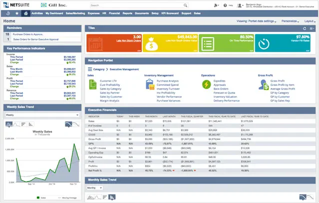Click the On Time Performance list icon
The height and width of the screenshot is (203, 319).
click(208, 44)
